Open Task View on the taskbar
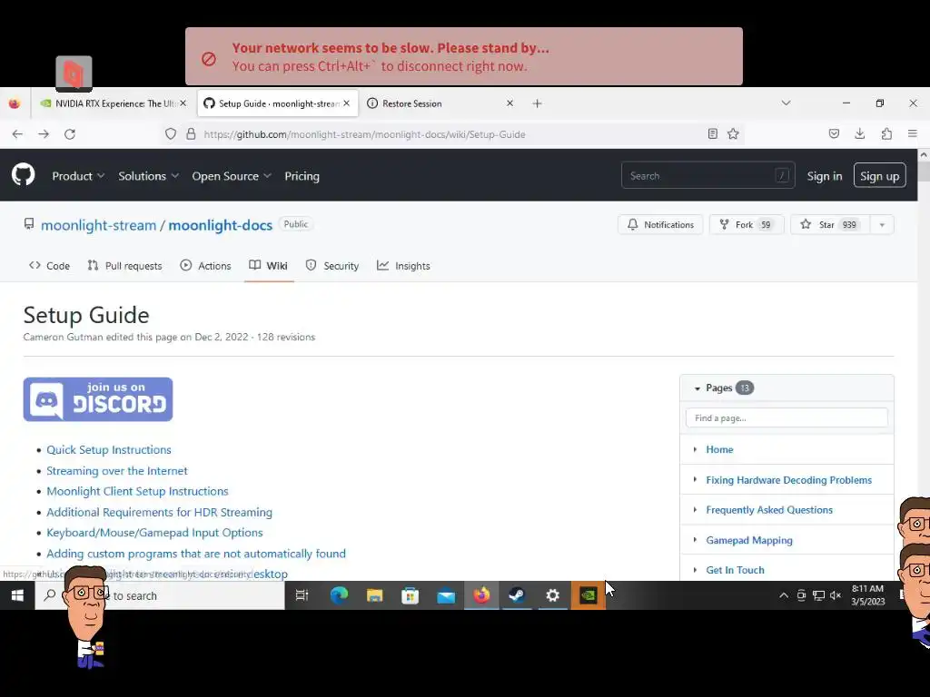Viewport: 930px width, 697px height. point(302,595)
